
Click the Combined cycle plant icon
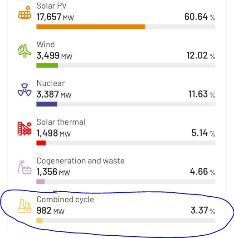pos(24,206)
